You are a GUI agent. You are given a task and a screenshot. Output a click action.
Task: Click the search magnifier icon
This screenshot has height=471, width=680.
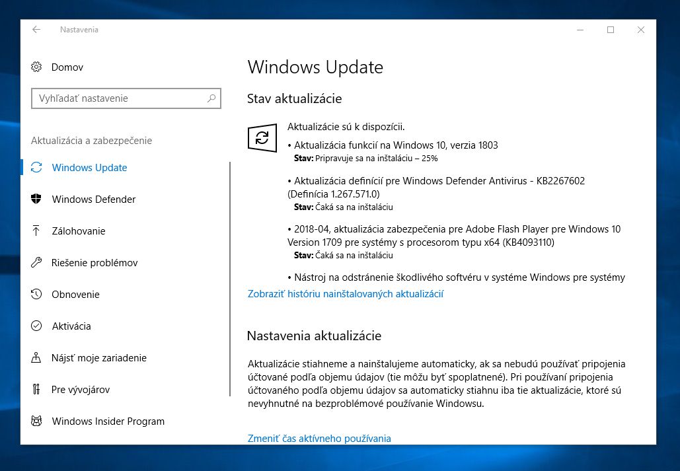point(211,98)
